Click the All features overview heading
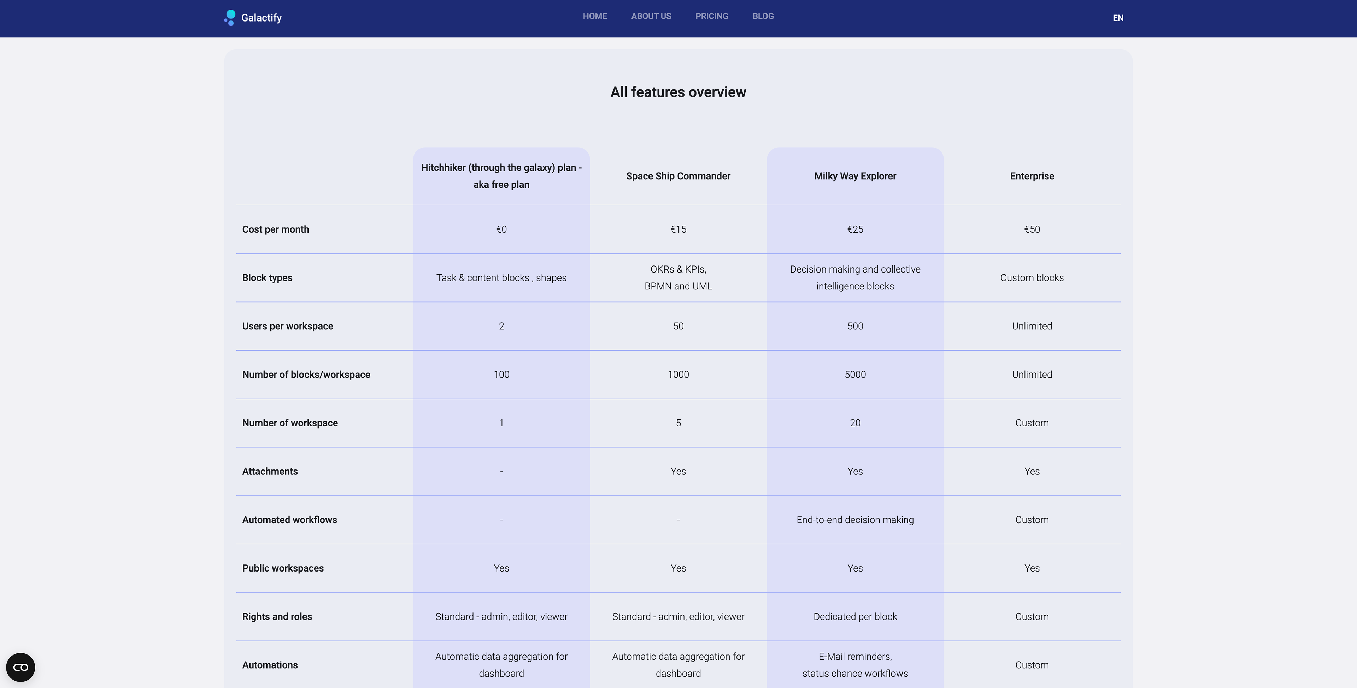The image size is (1357, 688). [678, 92]
